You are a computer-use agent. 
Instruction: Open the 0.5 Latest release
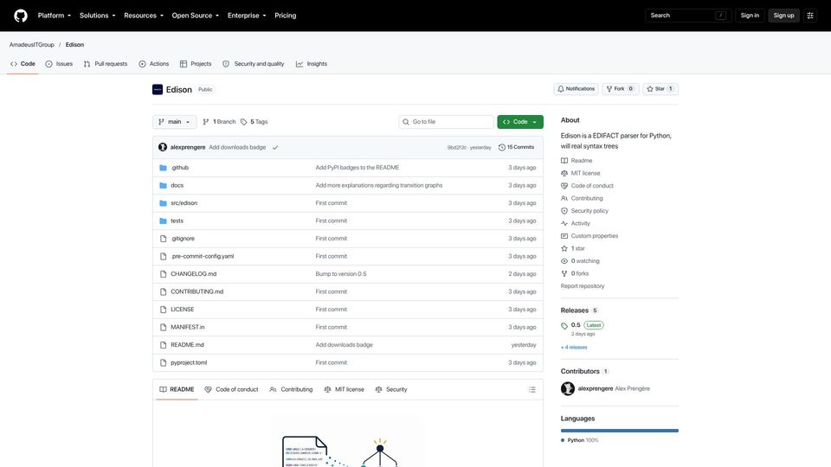click(x=583, y=325)
